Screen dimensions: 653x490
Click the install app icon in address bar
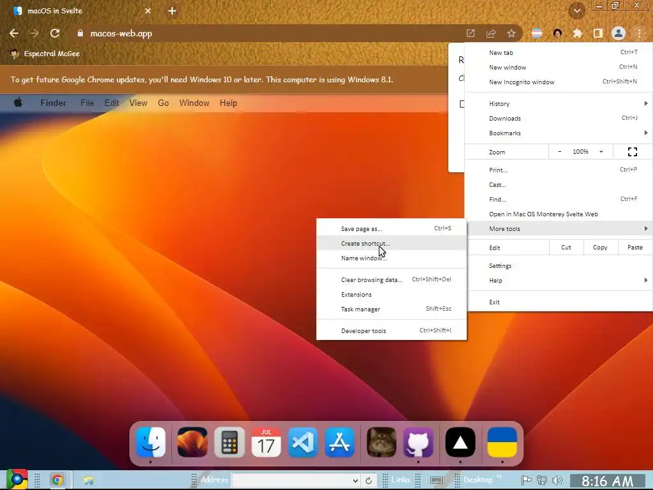[471, 33]
